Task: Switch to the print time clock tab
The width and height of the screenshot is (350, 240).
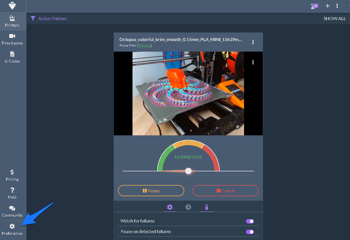Action: 188,207
